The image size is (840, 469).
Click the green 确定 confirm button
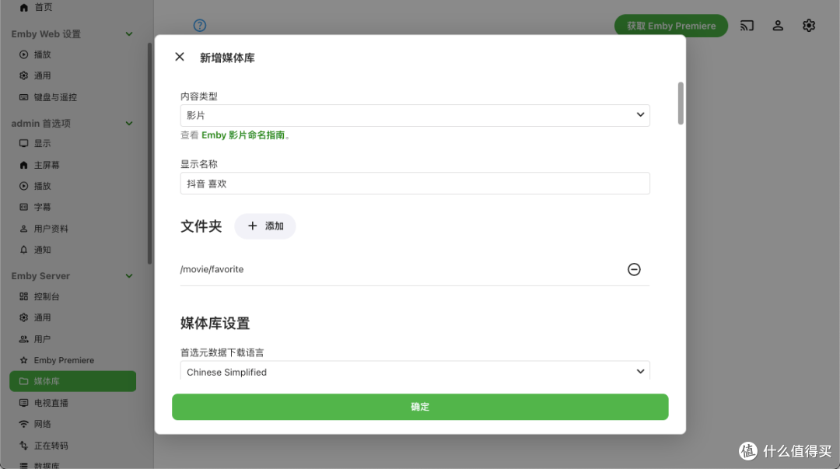(420, 406)
